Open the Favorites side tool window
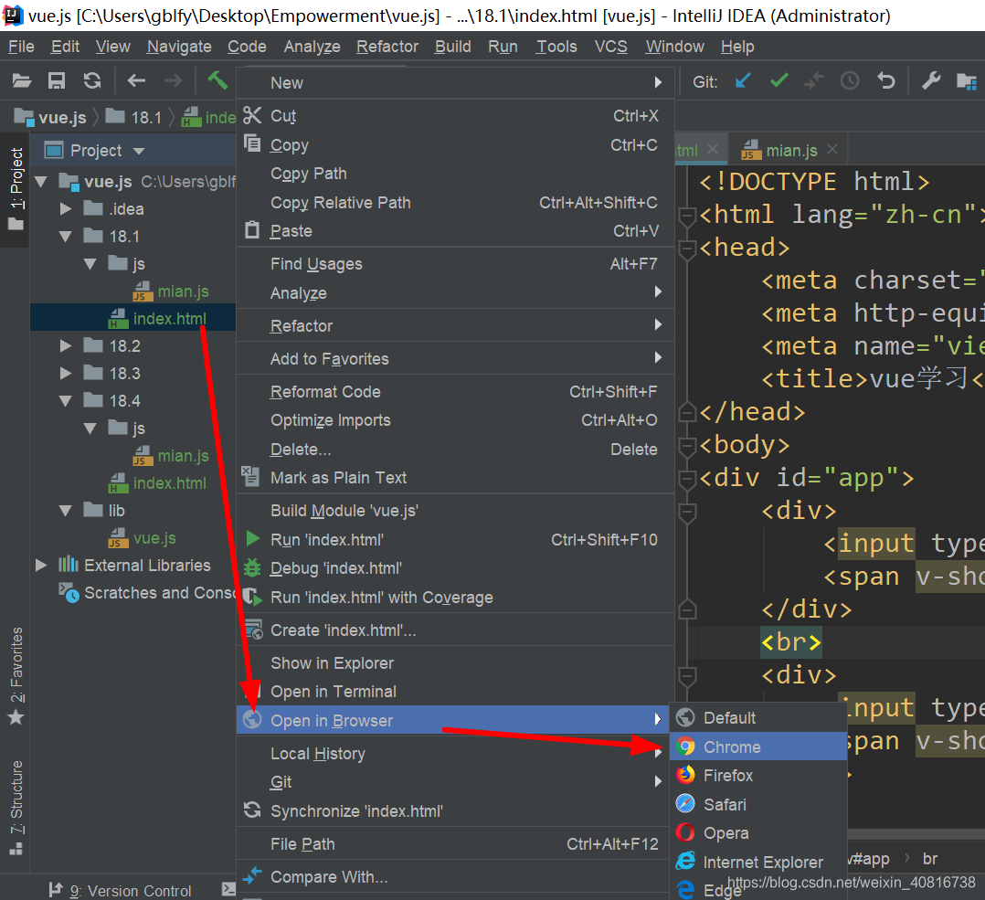 (16, 676)
